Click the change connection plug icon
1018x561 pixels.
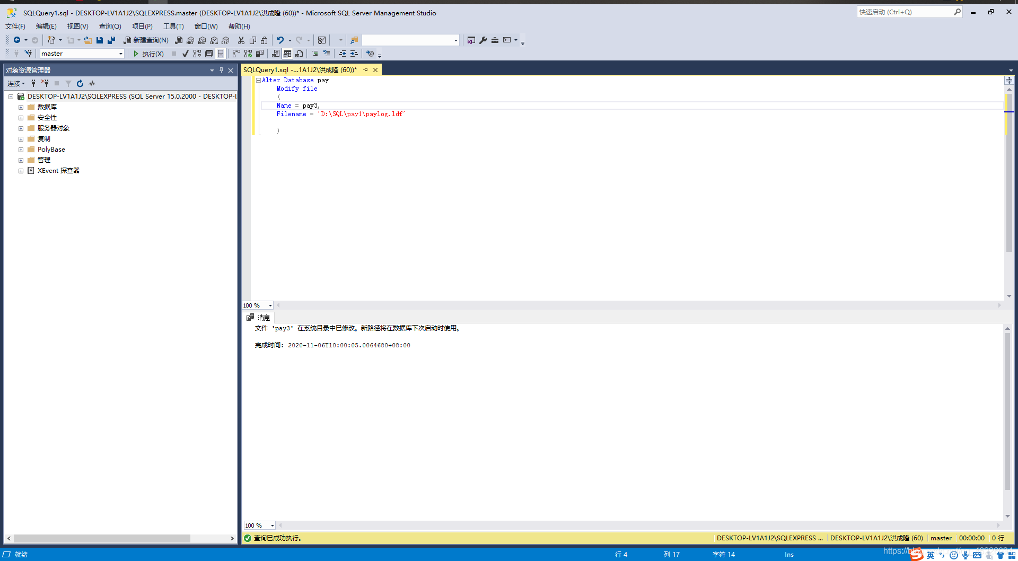pos(28,54)
